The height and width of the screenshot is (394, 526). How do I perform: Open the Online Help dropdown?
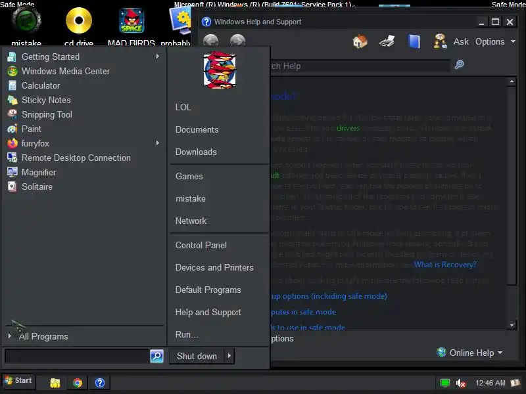pyautogui.click(x=469, y=353)
